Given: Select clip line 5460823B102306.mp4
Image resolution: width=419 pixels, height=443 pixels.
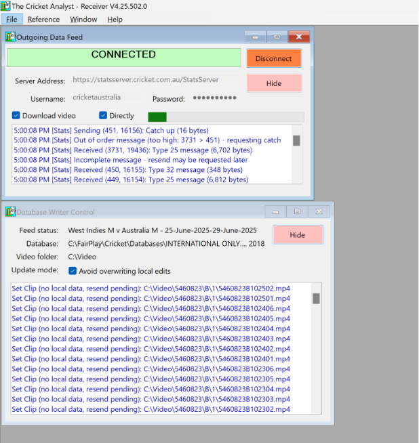Looking at the screenshot, I should tap(151, 369).
